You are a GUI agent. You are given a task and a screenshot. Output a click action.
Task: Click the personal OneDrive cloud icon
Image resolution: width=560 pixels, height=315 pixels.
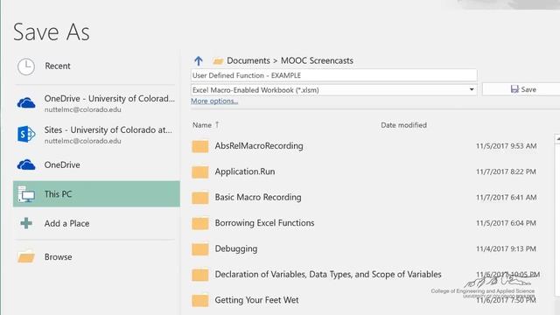(26, 164)
